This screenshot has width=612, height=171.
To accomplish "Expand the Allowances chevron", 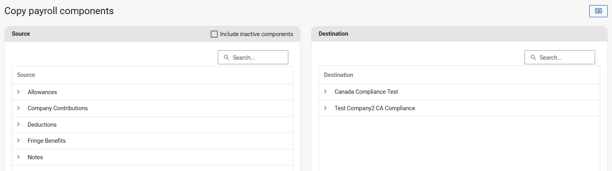I will [x=18, y=92].
